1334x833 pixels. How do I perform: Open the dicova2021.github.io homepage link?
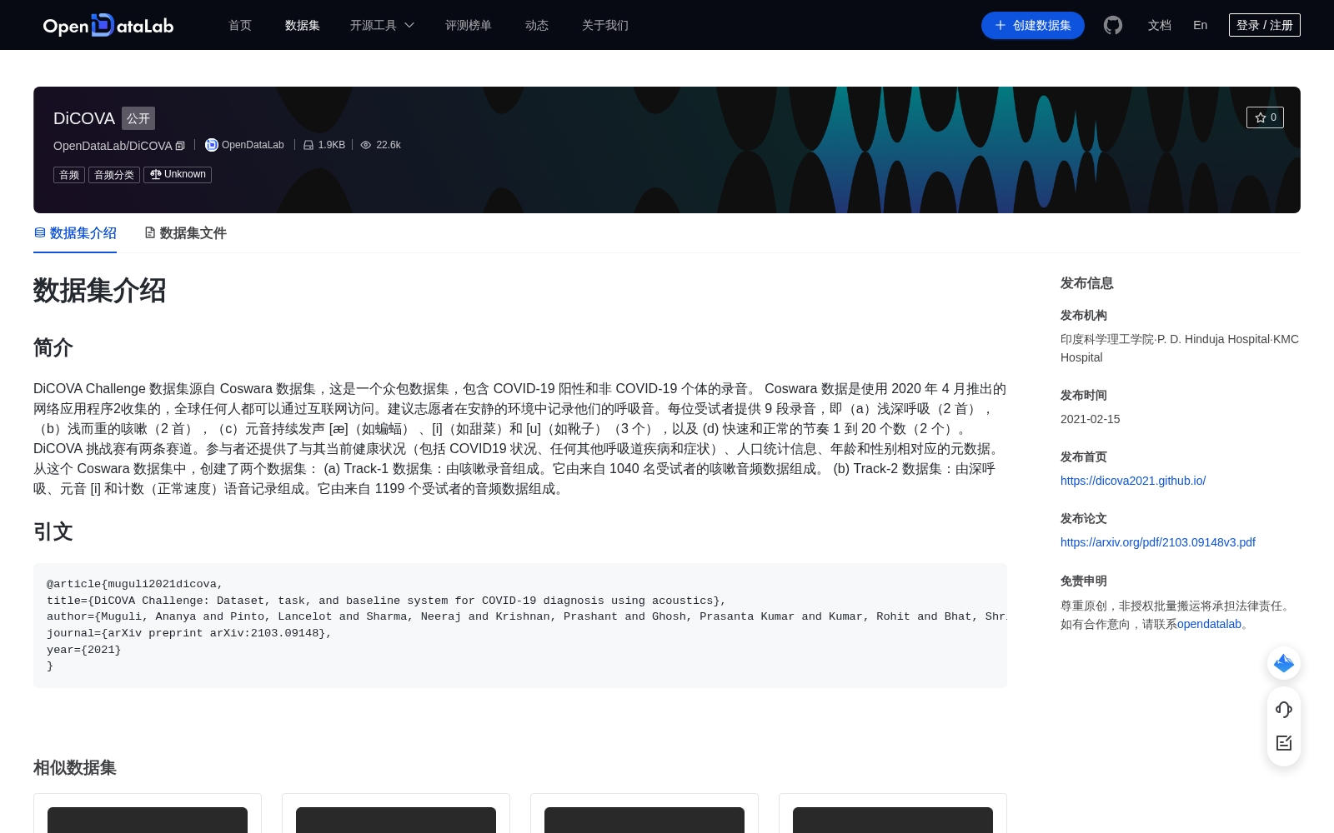click(x=1133, y=481)
